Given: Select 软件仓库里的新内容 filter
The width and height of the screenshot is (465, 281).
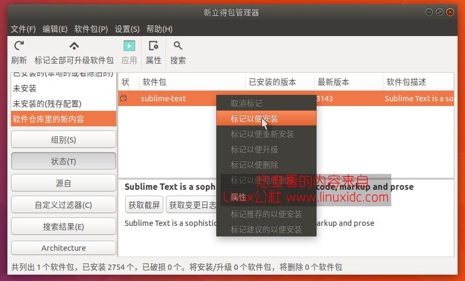Looking at the screenshot, I should 64,119.
